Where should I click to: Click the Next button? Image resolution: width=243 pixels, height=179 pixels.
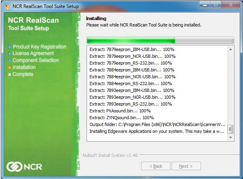pos(186,166)
